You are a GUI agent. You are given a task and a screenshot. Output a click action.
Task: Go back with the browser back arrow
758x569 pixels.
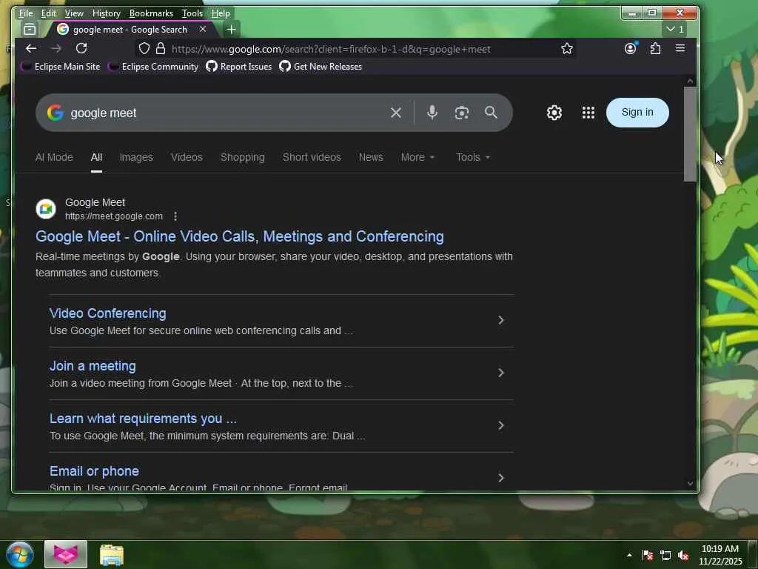point(31,48)
